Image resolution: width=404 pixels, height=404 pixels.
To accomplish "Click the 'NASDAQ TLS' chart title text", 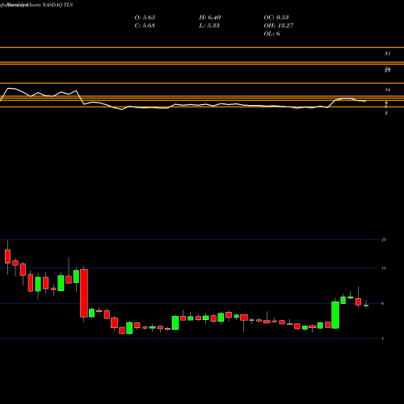I will click(57, 5).
